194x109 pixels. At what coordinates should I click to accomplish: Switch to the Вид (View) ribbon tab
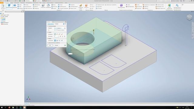pos(40,3)
